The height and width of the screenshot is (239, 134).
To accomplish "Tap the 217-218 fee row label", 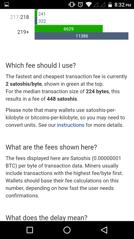I will [19, 17].
